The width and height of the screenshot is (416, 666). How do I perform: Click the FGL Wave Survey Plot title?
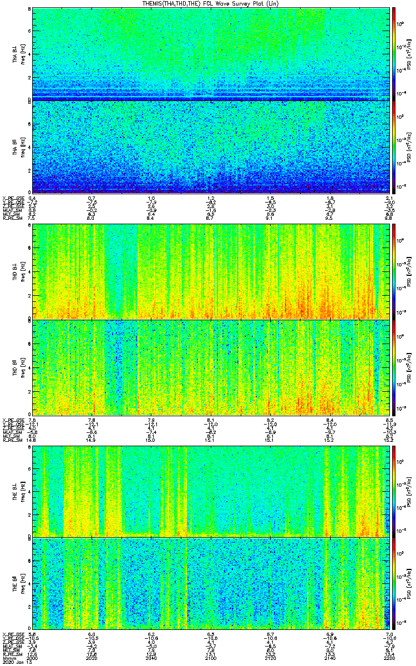click(x=210, y=3)
